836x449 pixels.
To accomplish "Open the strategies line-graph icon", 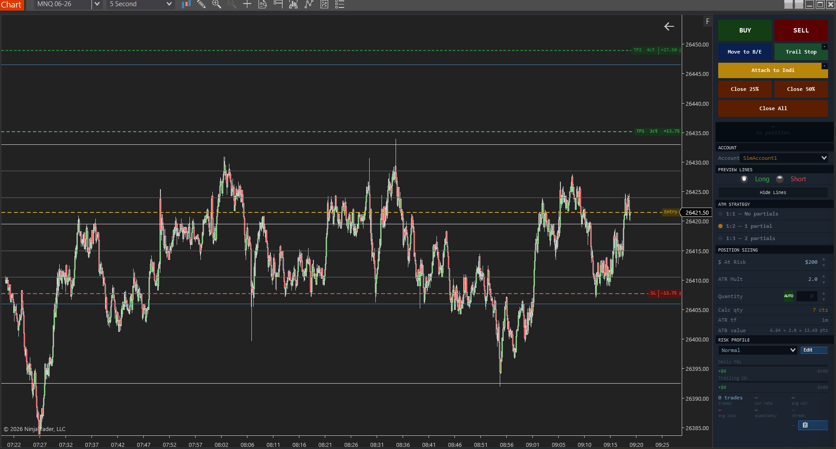I will click(309, 4).
